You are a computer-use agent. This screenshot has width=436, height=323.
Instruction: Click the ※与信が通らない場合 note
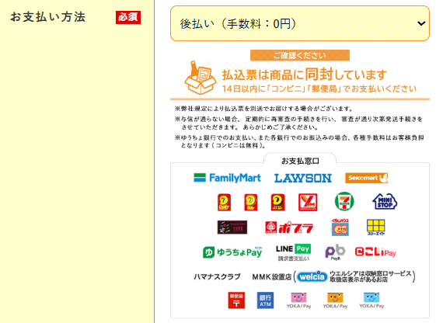[x=298, y=123]
